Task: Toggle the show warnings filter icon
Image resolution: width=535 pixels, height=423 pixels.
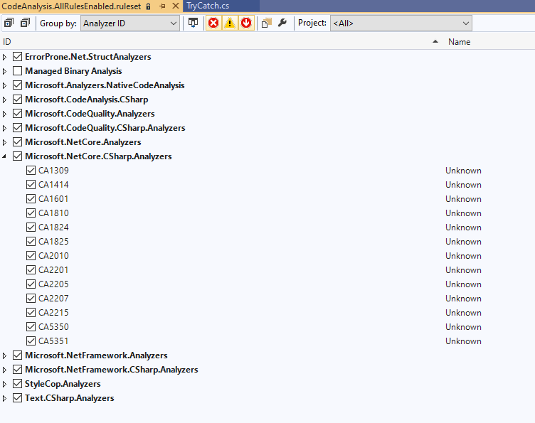Action: 230,23
